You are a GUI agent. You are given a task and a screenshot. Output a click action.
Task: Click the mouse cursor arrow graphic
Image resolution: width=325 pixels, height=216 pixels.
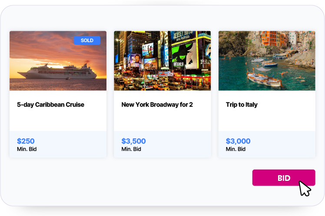(305, 189)
